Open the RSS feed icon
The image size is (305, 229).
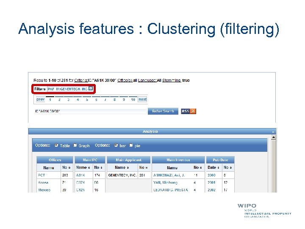pyautogui.click(x=189, y=111)
